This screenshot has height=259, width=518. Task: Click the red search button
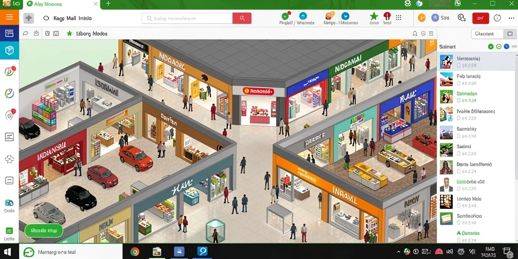(x=242, y=18)
